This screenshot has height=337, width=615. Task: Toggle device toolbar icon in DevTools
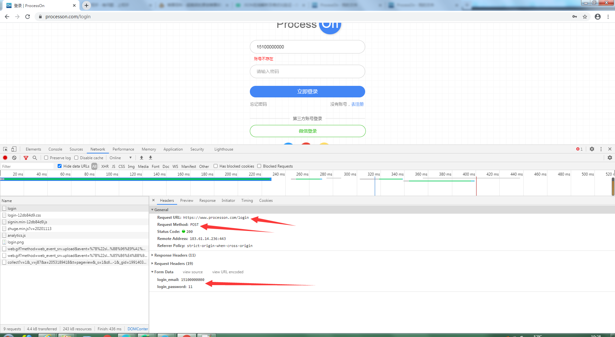tap(14, 149)
